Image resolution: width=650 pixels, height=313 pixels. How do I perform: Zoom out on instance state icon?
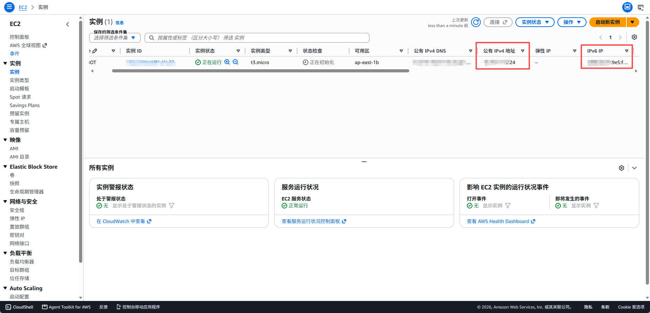[236, 62]
